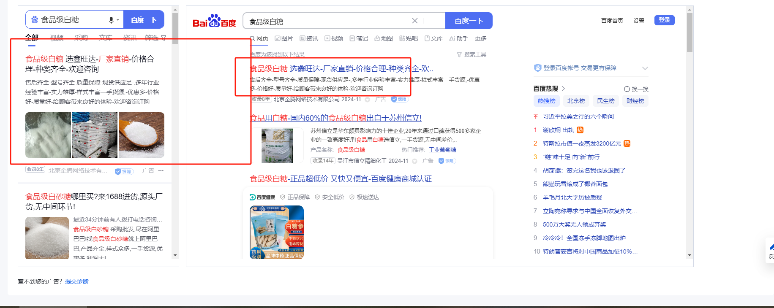The width and height of the screenshot is (774, 308).
Task: Switch to the 贴吧 tab in PC preview
Action: pos(409,38)
